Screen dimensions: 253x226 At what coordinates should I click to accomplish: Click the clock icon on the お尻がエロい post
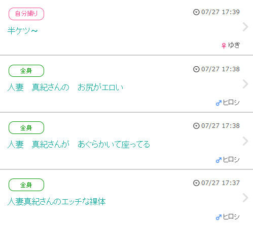[x=196, y=69]
